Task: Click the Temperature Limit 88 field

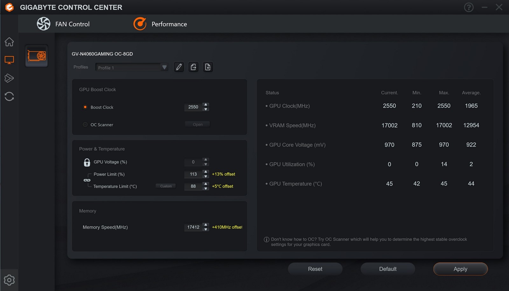Action: tap(193, 186)
